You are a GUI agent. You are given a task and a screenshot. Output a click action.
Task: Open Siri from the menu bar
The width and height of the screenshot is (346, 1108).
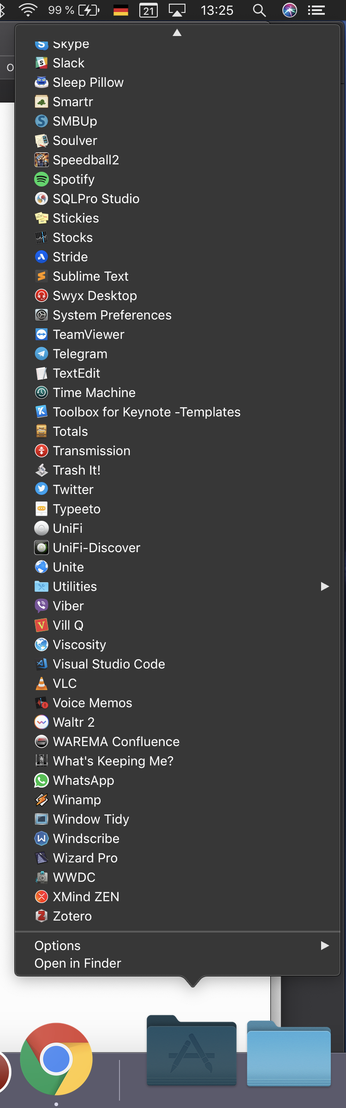point(290,10)
